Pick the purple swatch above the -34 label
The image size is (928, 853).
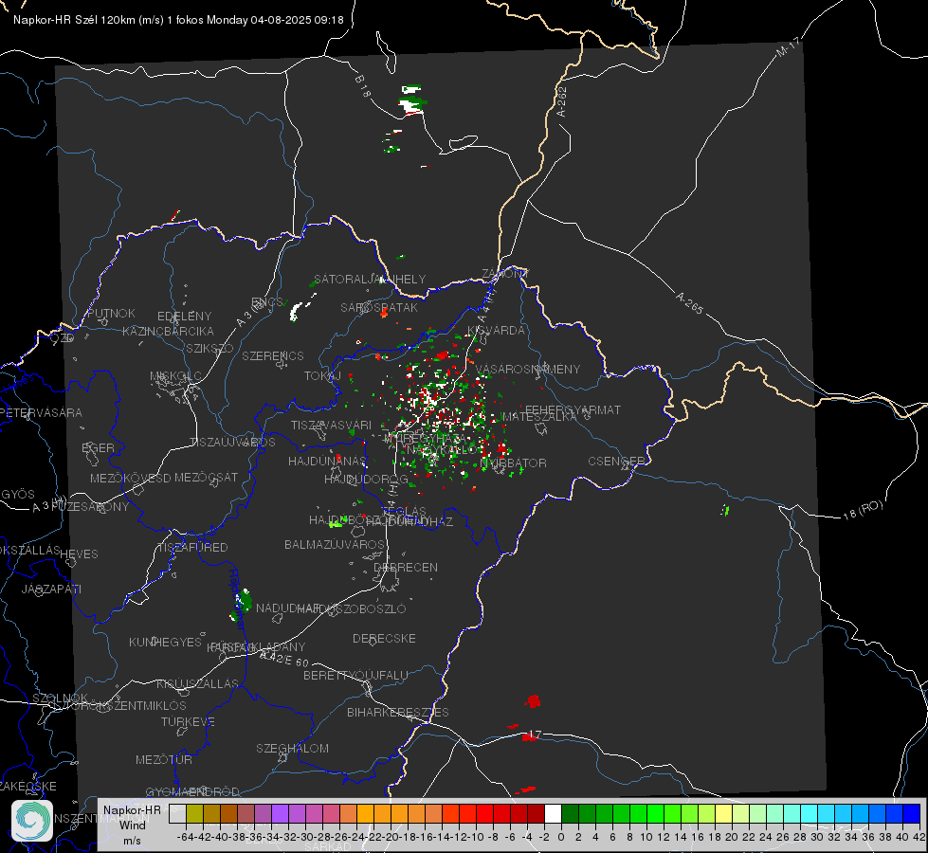[x=280, y=813]
